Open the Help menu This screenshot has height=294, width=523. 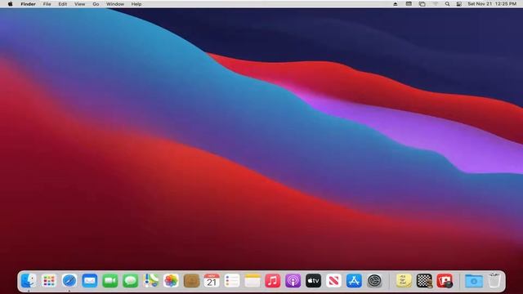136,4
